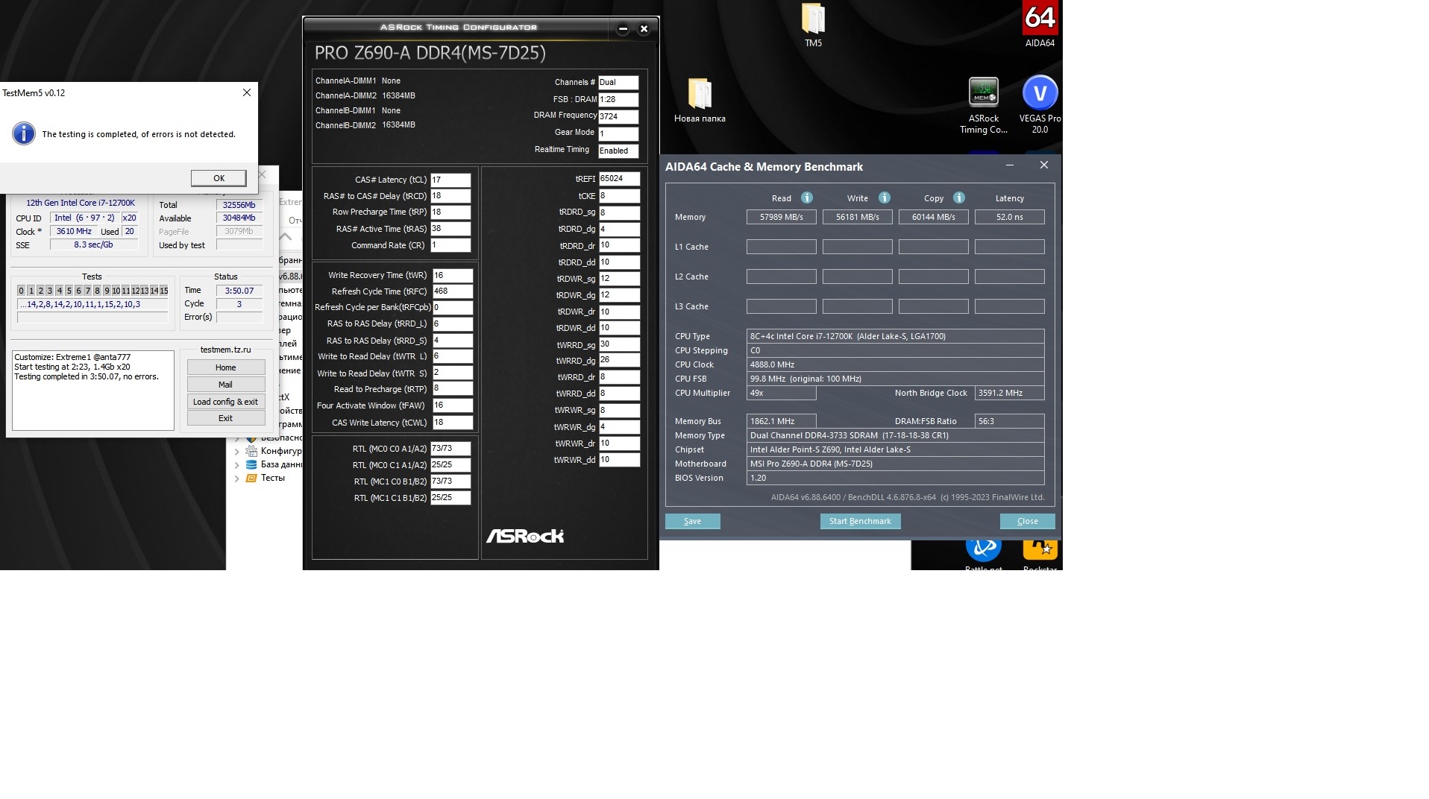
Task: Save the AIDA64 benchmark results
Action: tap(692, 521)
